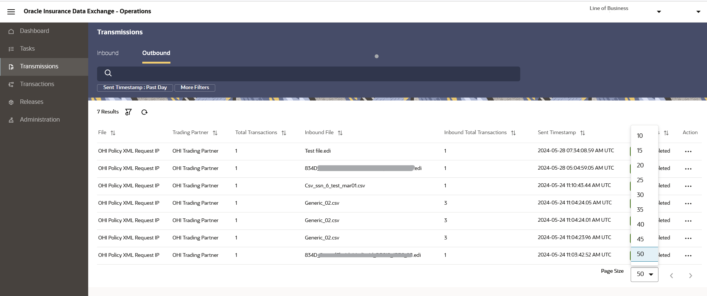Open actions menu for 11:03:42.52 AM row
Viewport: 707px width, 296px height.
click(688, 256)
